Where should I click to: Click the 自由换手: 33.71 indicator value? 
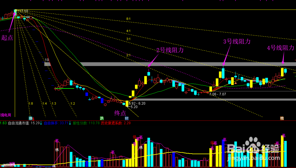[56, 123]
